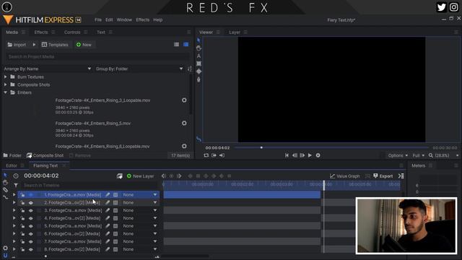This screenshot has width=462, height=260.
Task: Select the Text tool in Viewer
Action: point(199,56)
